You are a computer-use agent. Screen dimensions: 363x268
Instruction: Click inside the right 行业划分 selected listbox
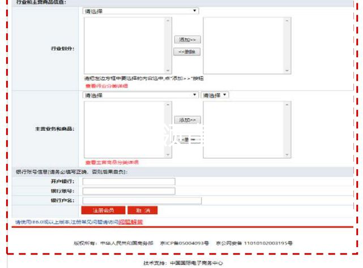pos(242,45)
